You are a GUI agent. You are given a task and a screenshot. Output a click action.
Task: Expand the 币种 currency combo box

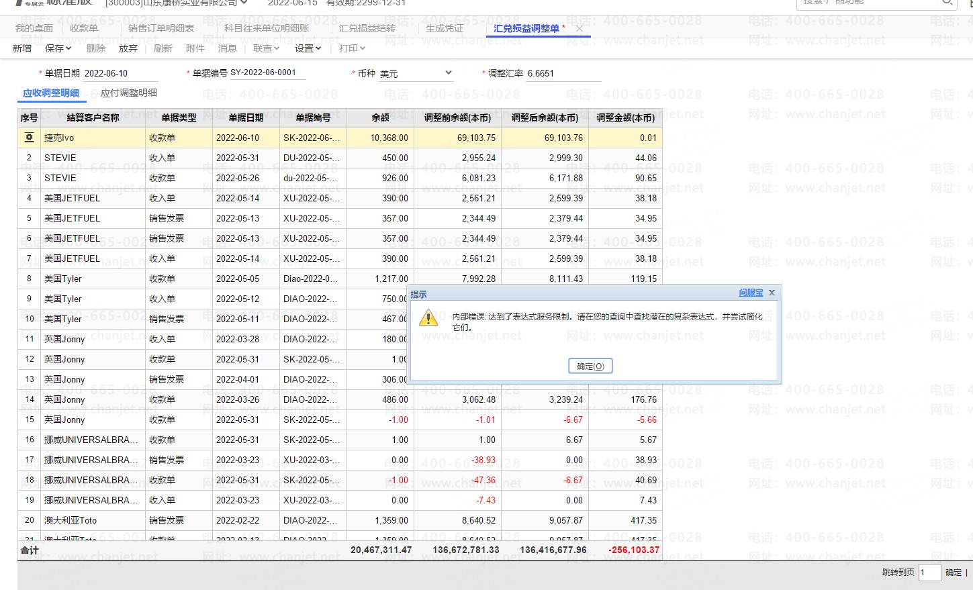pyautogui.click(x=449, y=73)
